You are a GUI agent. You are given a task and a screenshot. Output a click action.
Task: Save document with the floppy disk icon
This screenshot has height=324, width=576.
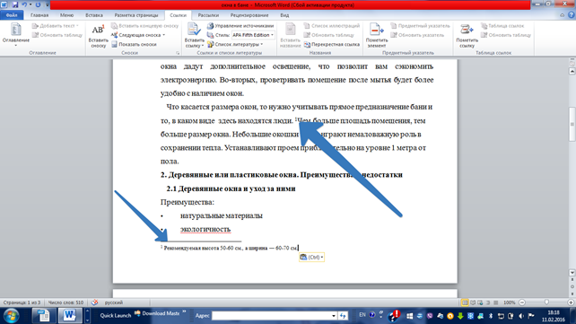15,4
